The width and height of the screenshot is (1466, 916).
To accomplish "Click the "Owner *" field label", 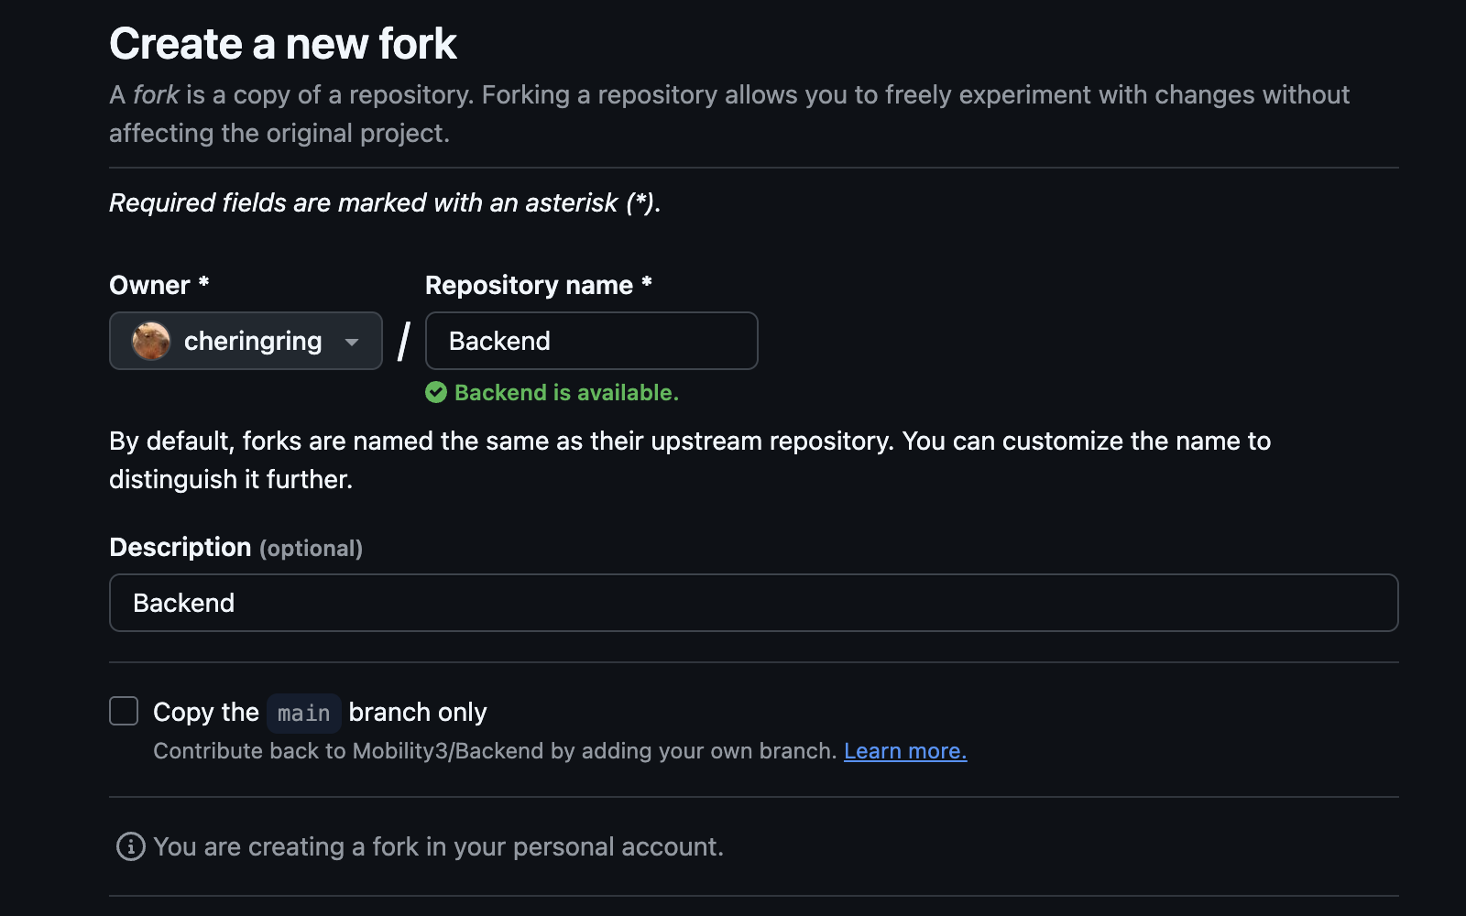I will pyautogui.click(x=159, y=285).
